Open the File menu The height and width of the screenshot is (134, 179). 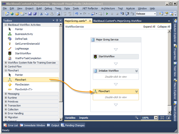(5, 9)
